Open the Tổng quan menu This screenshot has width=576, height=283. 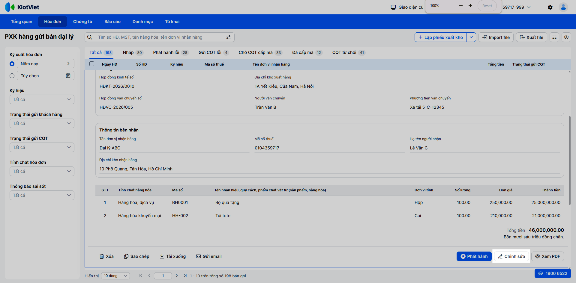22,22
